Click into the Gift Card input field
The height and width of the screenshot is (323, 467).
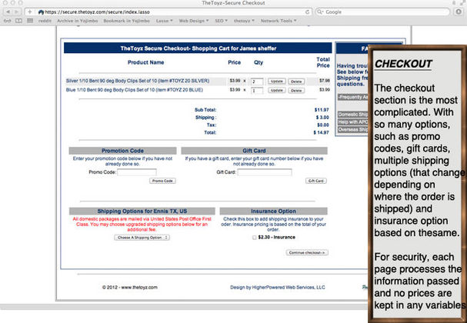pyautogui.click(x=265, y=172)
